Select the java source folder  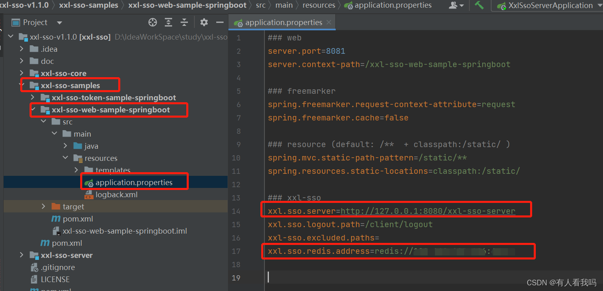click(91, 146)
